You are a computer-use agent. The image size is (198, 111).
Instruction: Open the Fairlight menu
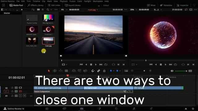87,1
